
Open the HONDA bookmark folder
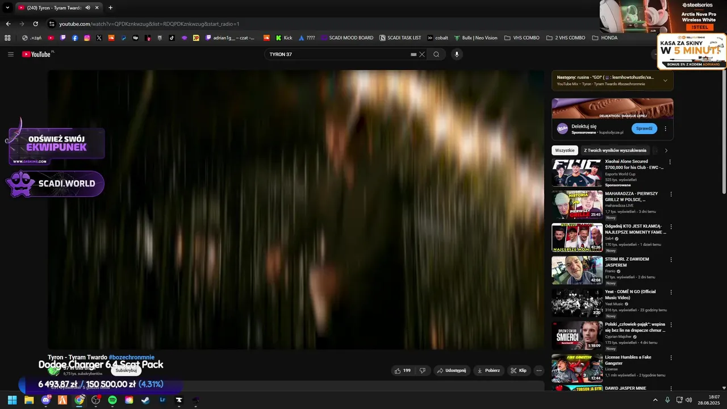(x=604, y=38)
